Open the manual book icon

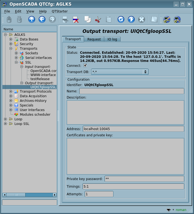(x=154, y=19)
